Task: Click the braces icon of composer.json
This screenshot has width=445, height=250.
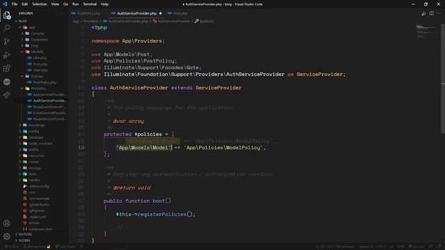Action: pyautogui.click(x=25, y=229)
